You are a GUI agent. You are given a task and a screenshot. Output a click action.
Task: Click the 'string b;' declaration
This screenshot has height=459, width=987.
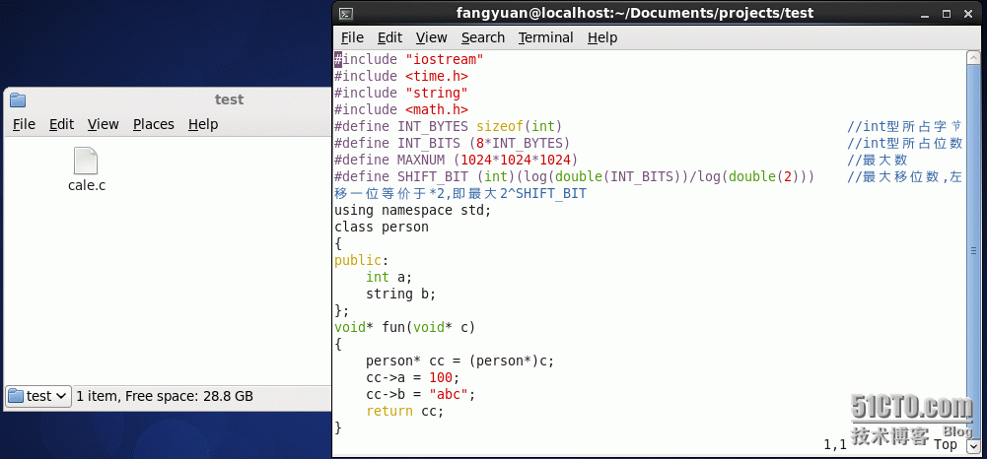pyautogui.click(x=401, y=294)
